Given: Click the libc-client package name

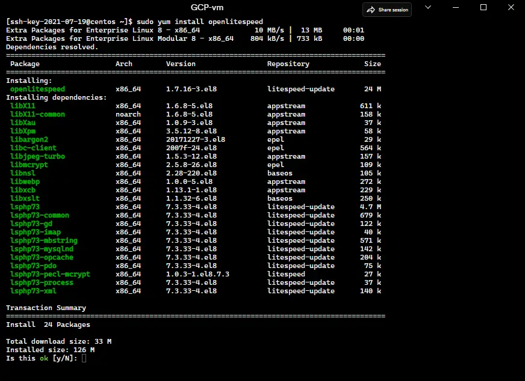Looking at the screenshot, I should (33, 148).
